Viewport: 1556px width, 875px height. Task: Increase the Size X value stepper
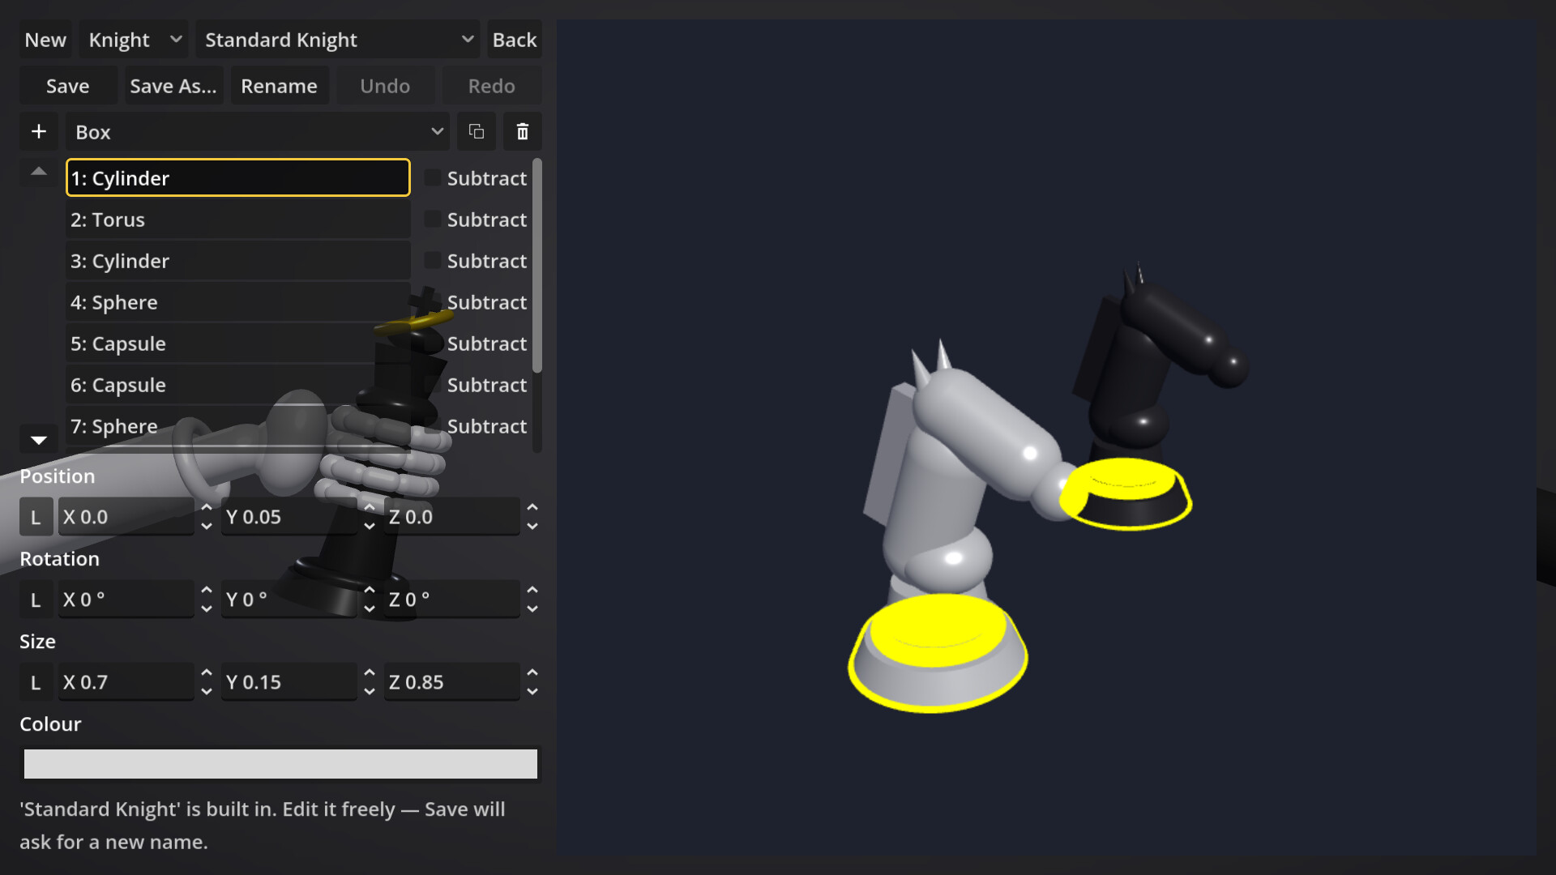pyautogui.click(x=207, y=673)
